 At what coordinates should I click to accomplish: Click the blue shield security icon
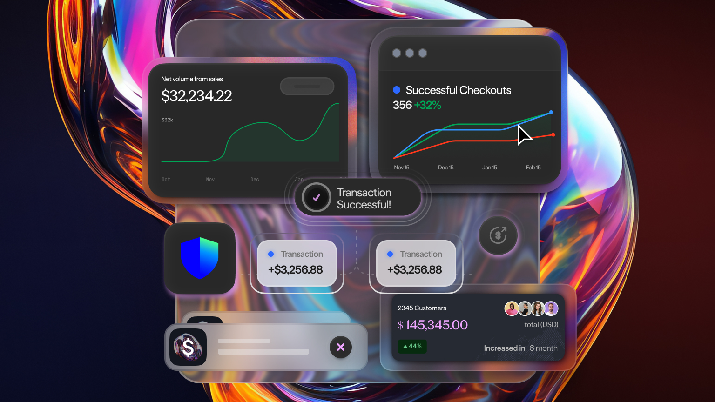[200, 258]
